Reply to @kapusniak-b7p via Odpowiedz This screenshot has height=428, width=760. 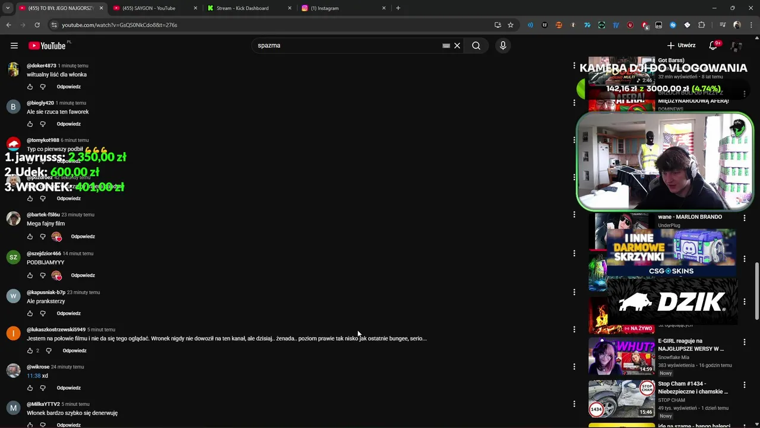[x=69, y=313]
